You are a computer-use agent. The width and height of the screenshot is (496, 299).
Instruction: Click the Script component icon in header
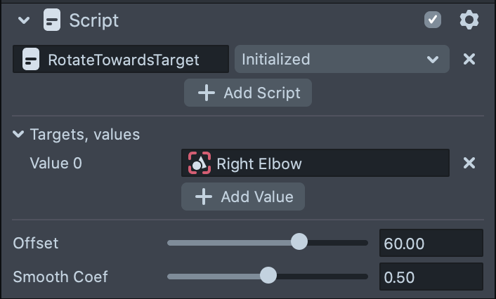tap(52, 20)
